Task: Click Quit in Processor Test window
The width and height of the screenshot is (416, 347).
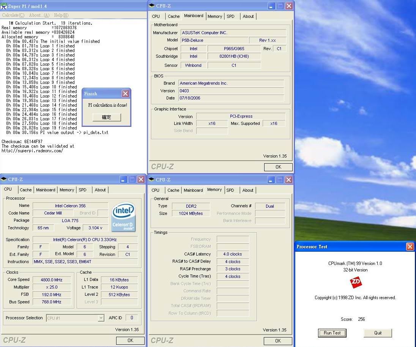Action: coord(378,333)
